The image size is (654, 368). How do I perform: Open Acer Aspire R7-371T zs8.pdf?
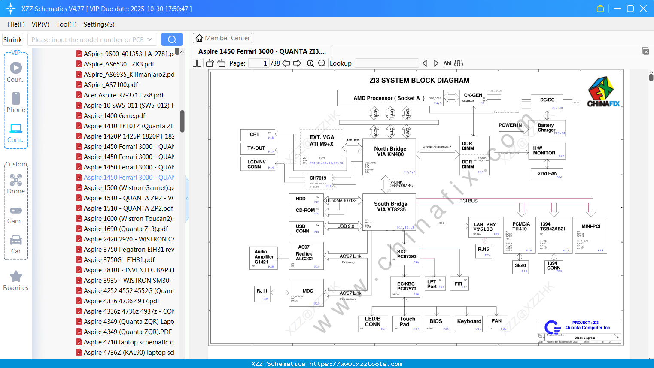(120, 95)
